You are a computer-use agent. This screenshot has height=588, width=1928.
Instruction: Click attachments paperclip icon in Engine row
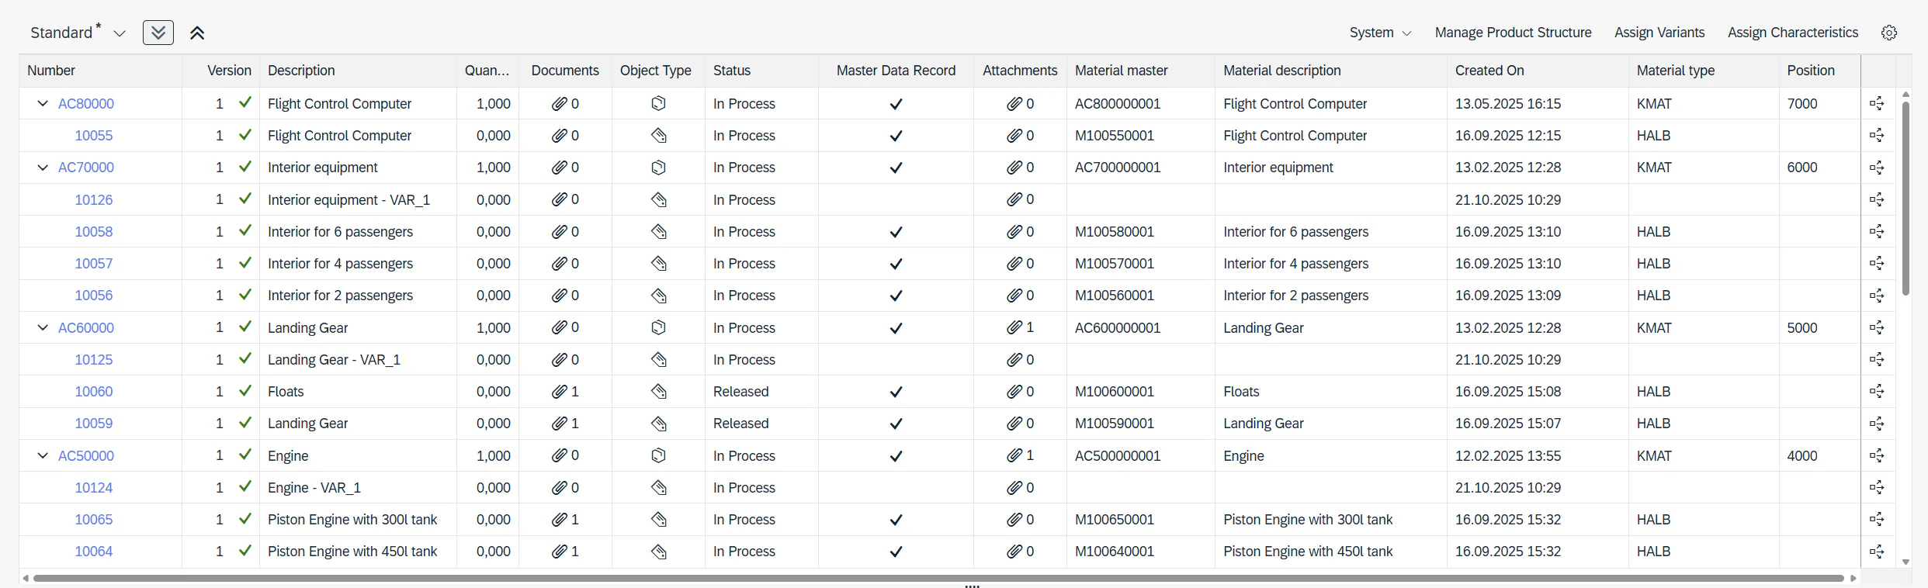[1014, 455]
